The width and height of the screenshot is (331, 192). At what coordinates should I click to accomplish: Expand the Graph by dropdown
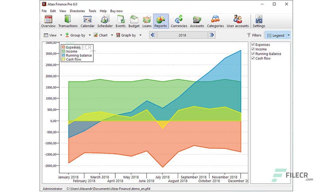point(129,35)
